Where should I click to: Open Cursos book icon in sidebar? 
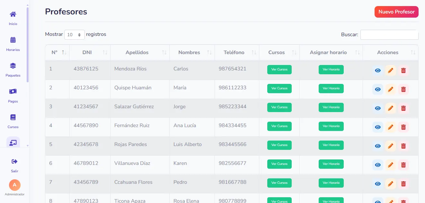(13, 117)
